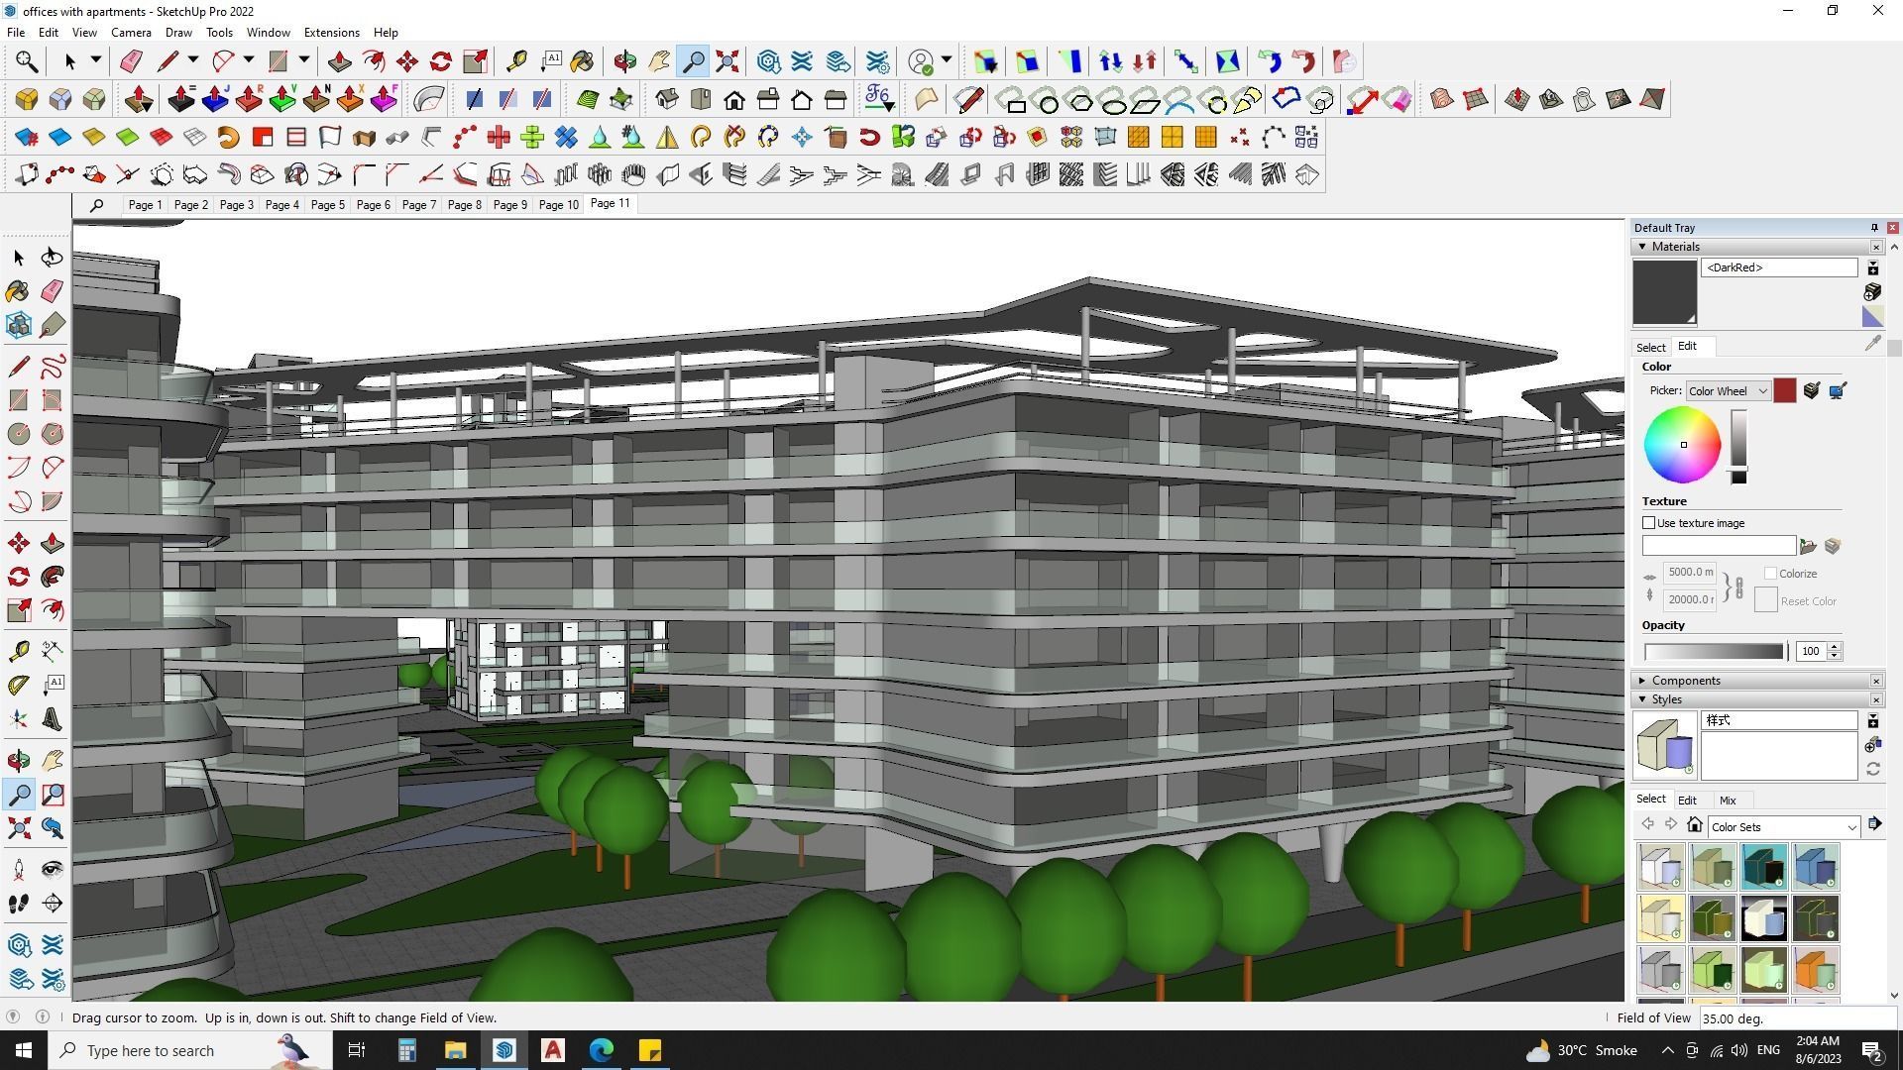Select the orange style thumbnail
This screenshot has width=1903, height=1070.
(1816, 970)
